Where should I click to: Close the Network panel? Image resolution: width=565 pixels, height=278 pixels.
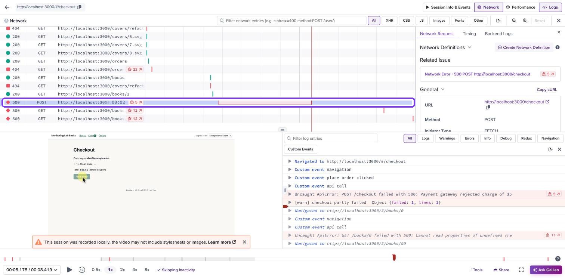pos(559,21)
